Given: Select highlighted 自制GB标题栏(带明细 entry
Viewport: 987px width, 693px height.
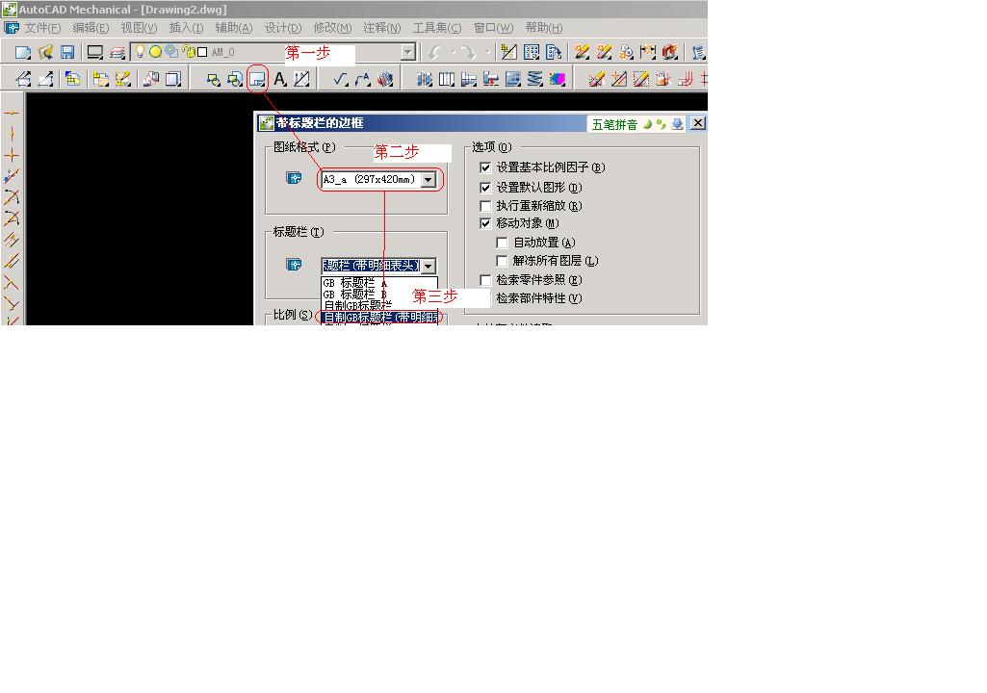Looking at the screenshot, I should coord(379,318).
